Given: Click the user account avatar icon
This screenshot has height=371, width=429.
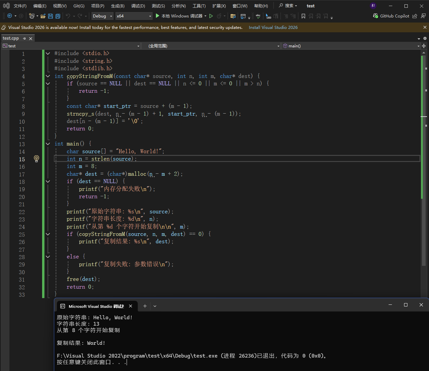Looking at the screenshot, I should [x=373, y=6].
